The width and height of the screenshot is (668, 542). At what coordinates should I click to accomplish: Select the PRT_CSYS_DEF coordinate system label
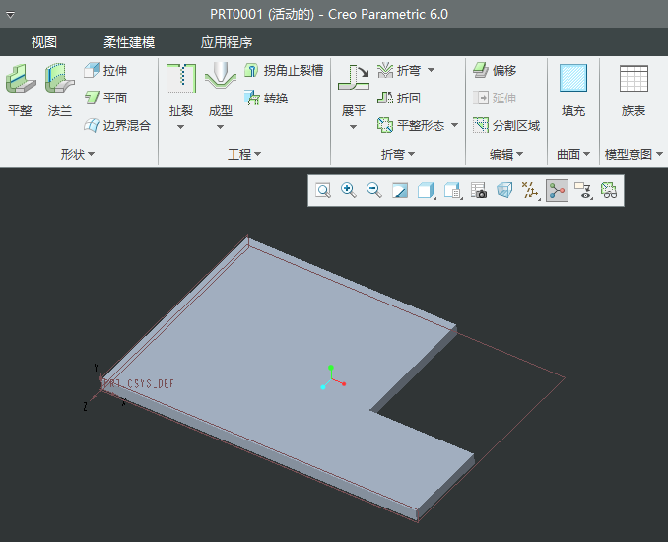click(137, 383)
